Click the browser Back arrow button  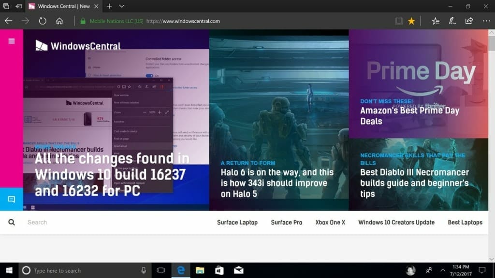8,21
